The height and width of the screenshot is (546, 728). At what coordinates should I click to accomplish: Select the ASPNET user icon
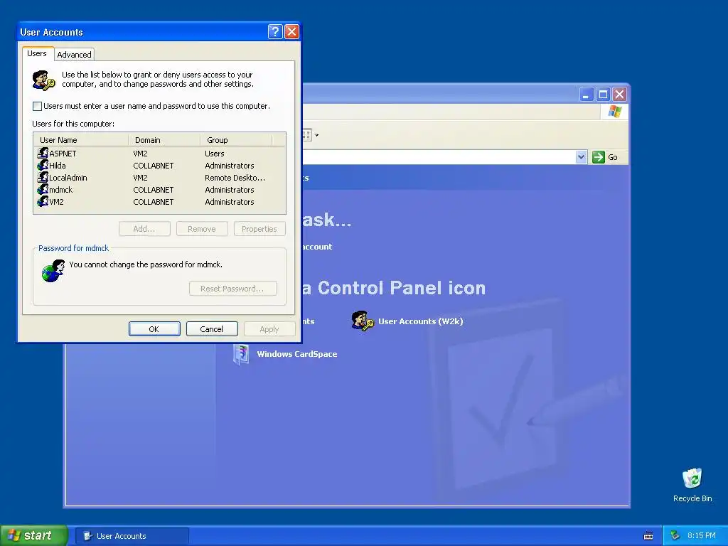(x=43, y=153)
